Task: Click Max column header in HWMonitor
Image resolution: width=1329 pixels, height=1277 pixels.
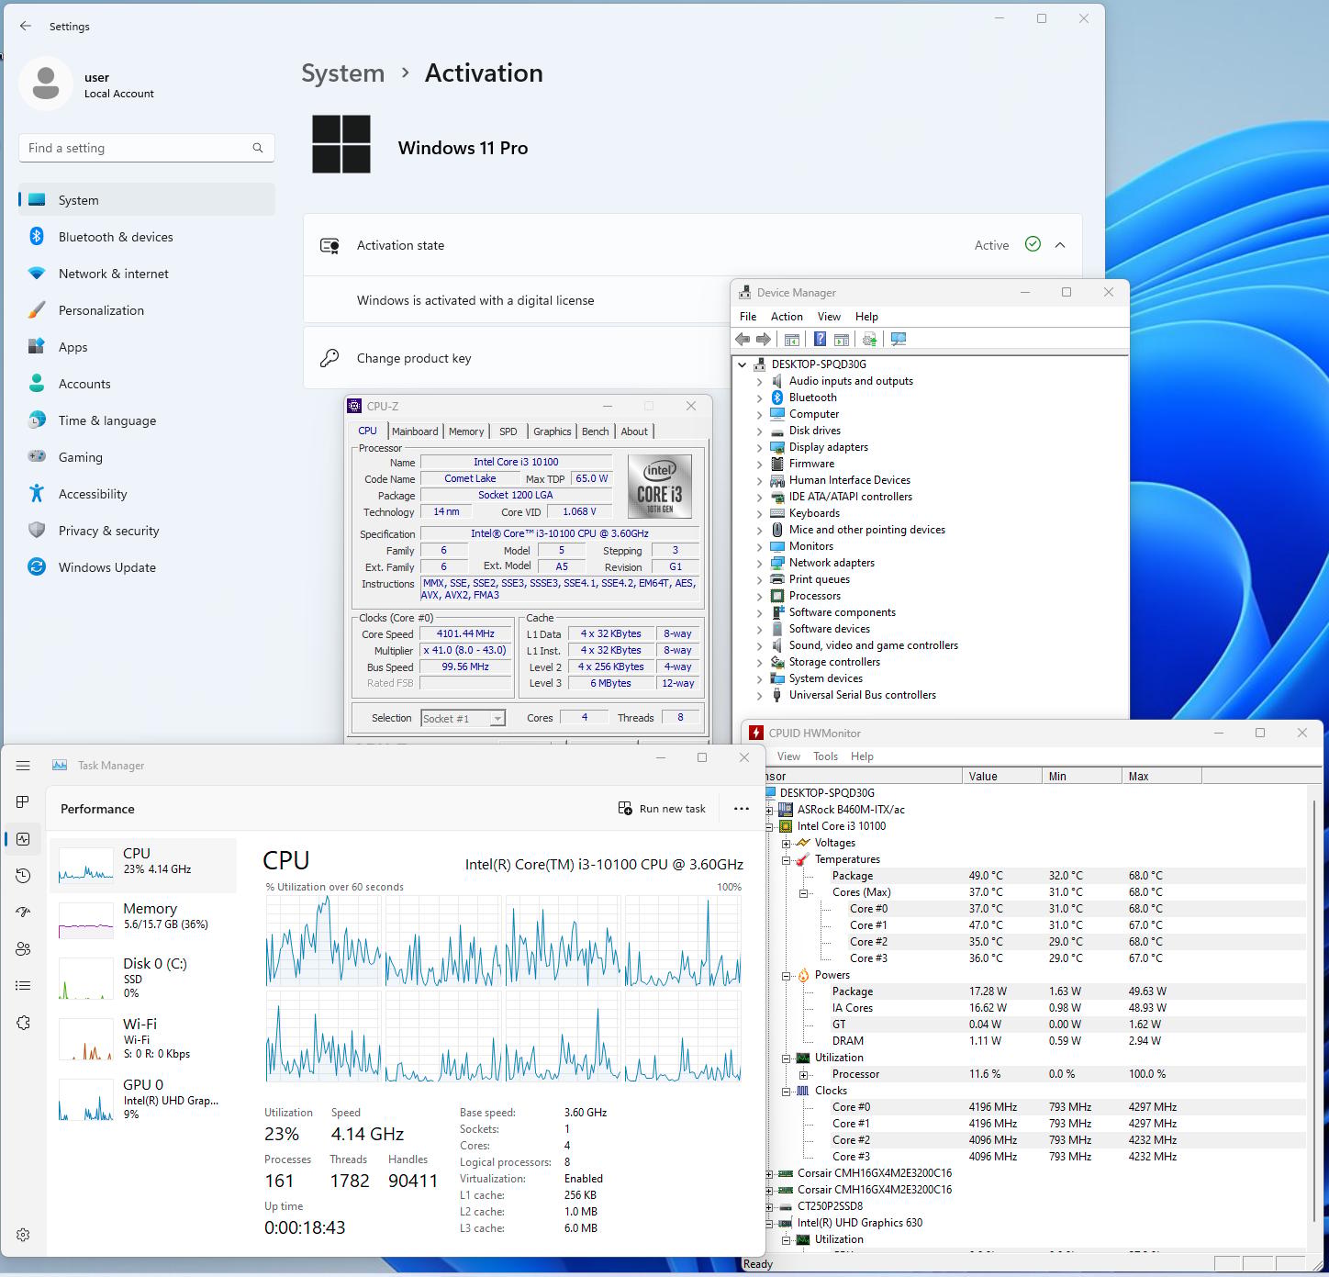Action: tap(1161, 777)
